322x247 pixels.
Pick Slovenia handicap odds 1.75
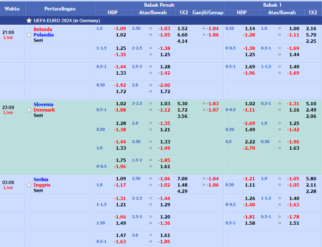pos(121,160)
